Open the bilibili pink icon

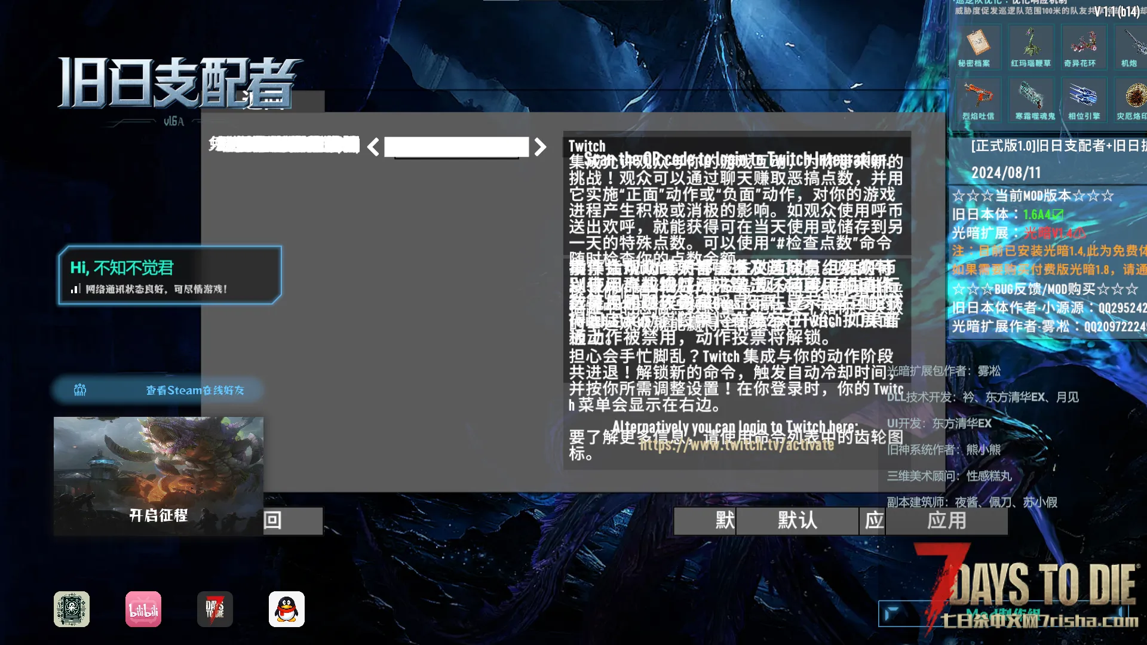pos(143,609)
